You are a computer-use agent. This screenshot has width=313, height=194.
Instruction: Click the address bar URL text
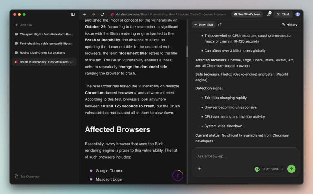click(171, 14)
